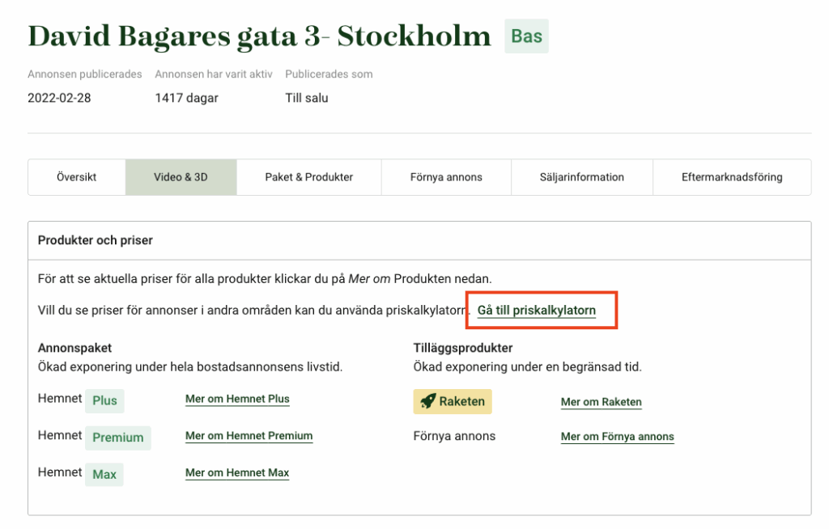Open the Mer om Hemnet Max link
The image size is (829, 529).
click(x=237, y=473)
